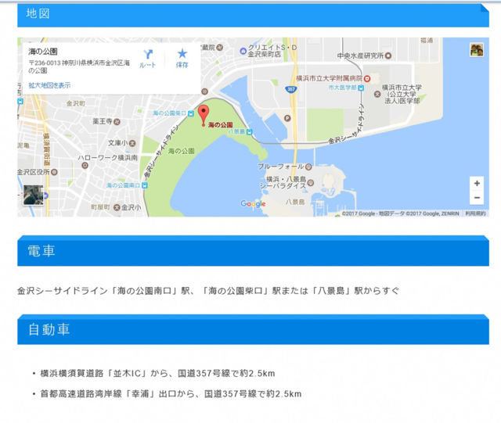Image resolution: width=501 pixels, height=423 pixels.
Task: Click the user avatar on the map
Action: (476, 50)
